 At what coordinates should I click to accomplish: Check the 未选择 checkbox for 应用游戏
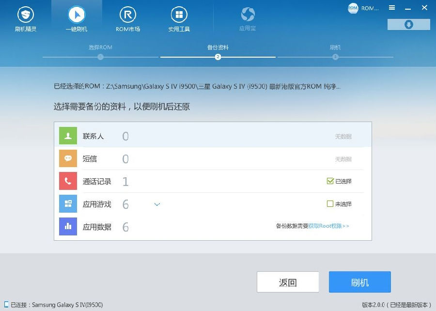pyautogui.click(x=330, y=204)
